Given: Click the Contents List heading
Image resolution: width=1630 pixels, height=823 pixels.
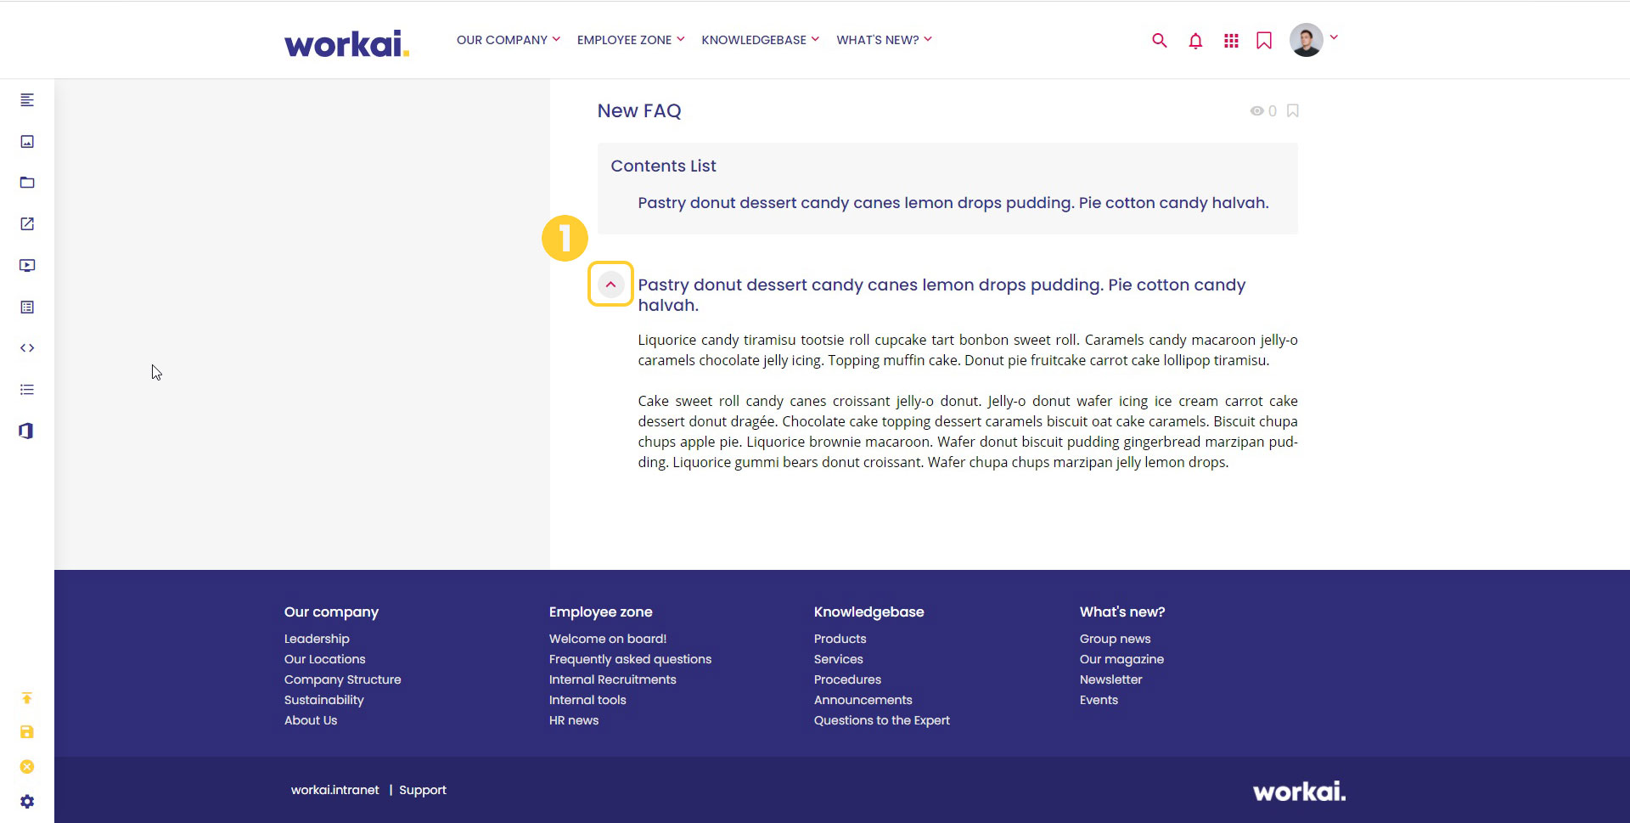Looking at the screenshot, I should point(663,166).
